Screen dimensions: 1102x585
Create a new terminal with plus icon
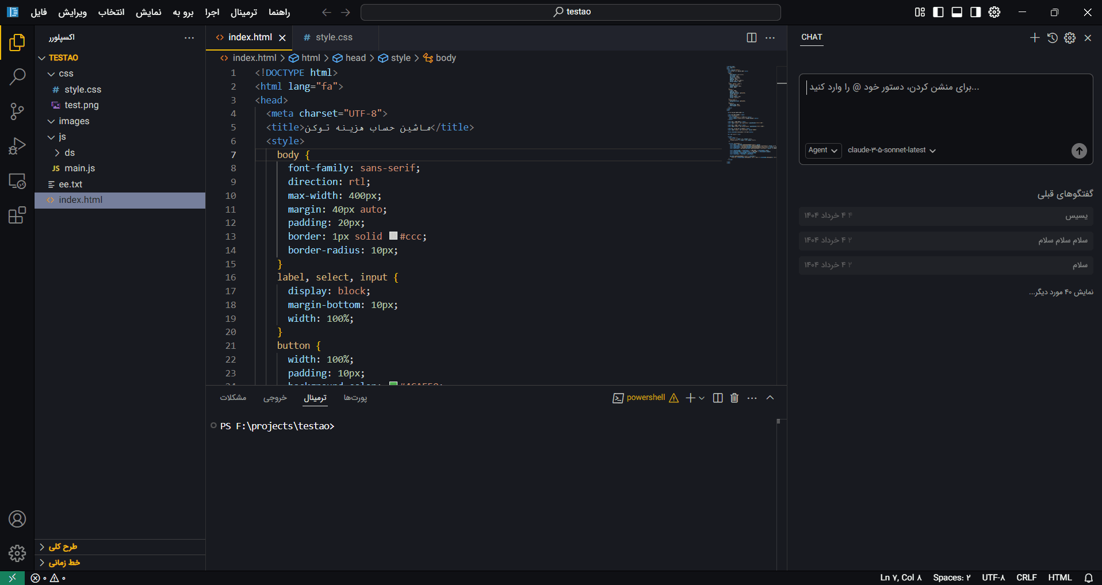(691, 398)
